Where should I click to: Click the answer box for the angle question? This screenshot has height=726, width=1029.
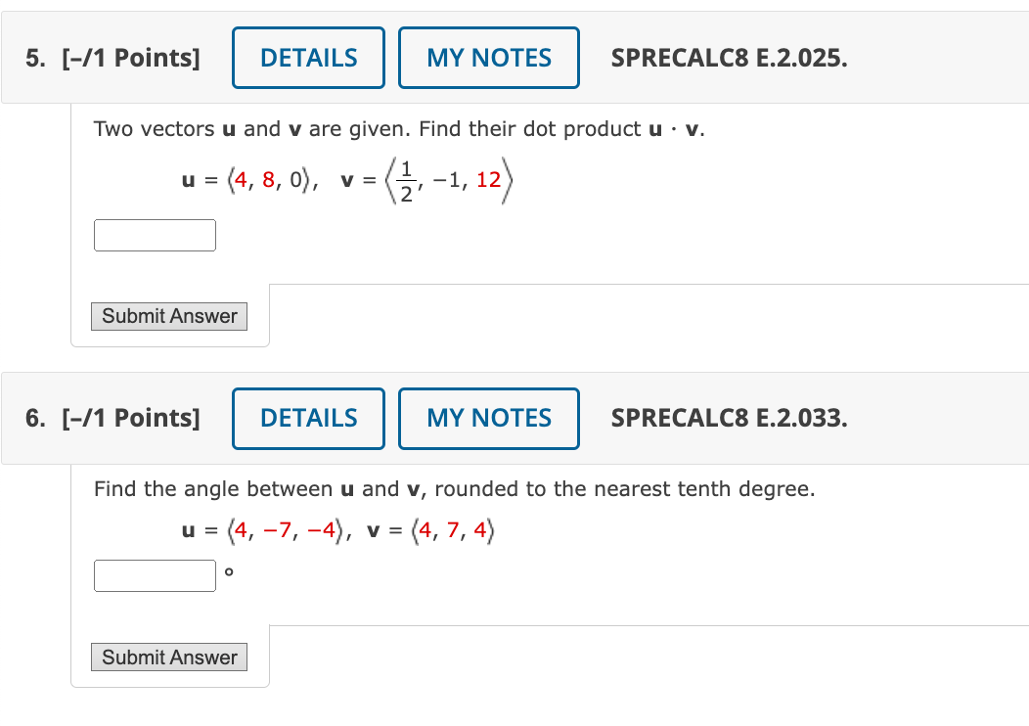tap(155, 575)
